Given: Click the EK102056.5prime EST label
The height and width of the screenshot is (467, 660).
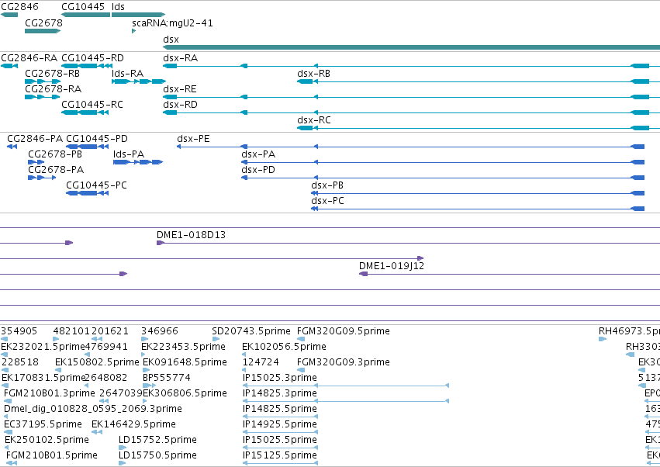Looking at the screenshot, I should coord(284,347).
